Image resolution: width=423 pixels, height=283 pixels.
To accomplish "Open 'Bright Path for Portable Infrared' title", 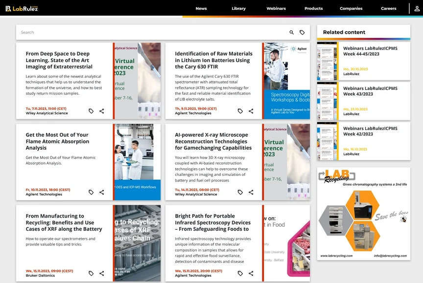I will point(212,222).
